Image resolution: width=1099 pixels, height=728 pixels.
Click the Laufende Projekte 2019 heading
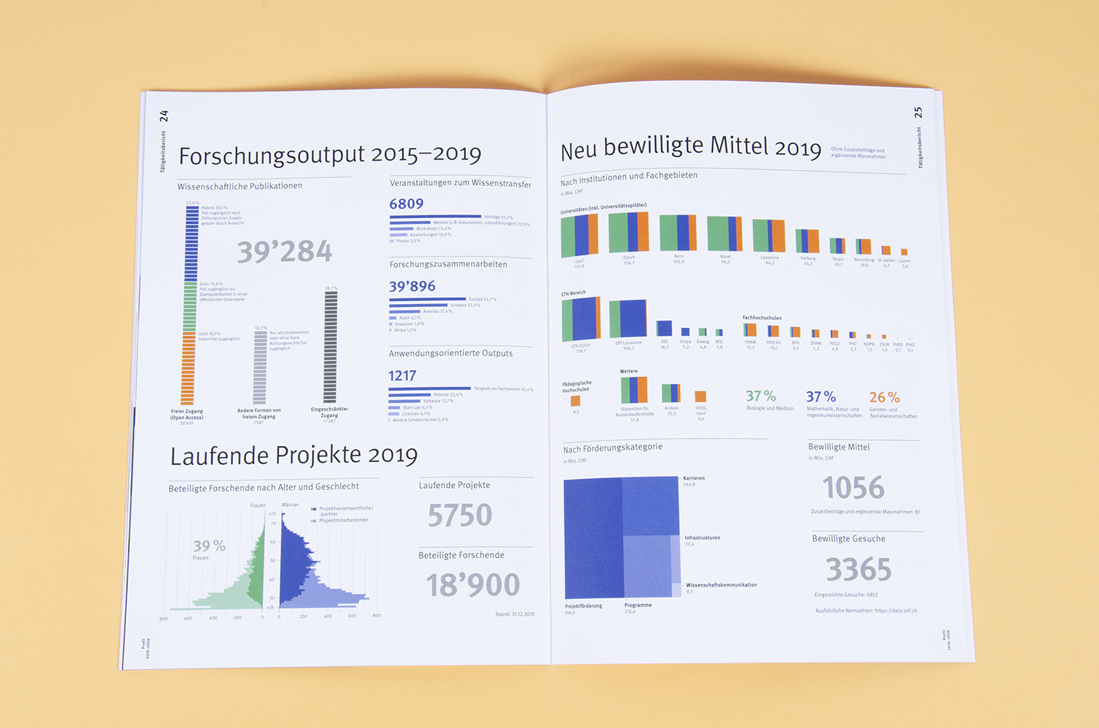(x=294, y=456)
